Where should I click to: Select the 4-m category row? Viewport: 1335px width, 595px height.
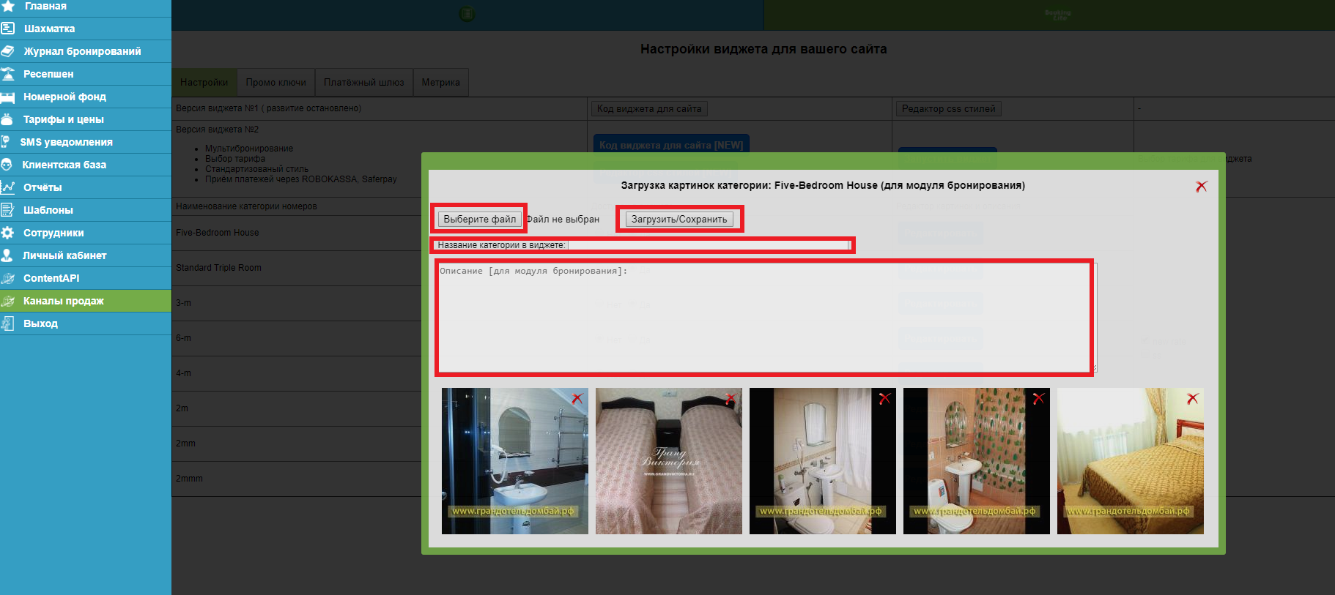[297, 373]
